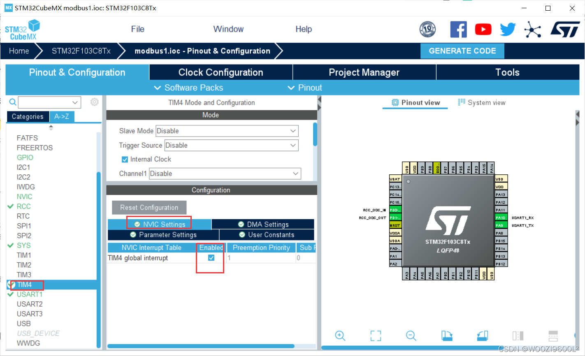Screen dimensions: 585x356
Task: Toggle TIM4 global interrupt Enabled checkbox
Action: click(211, 258)
